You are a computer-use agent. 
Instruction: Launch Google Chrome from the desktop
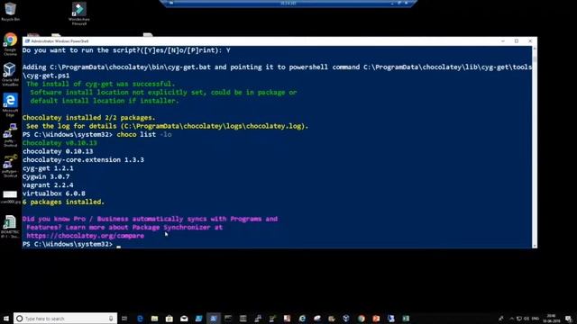(10, 44)
